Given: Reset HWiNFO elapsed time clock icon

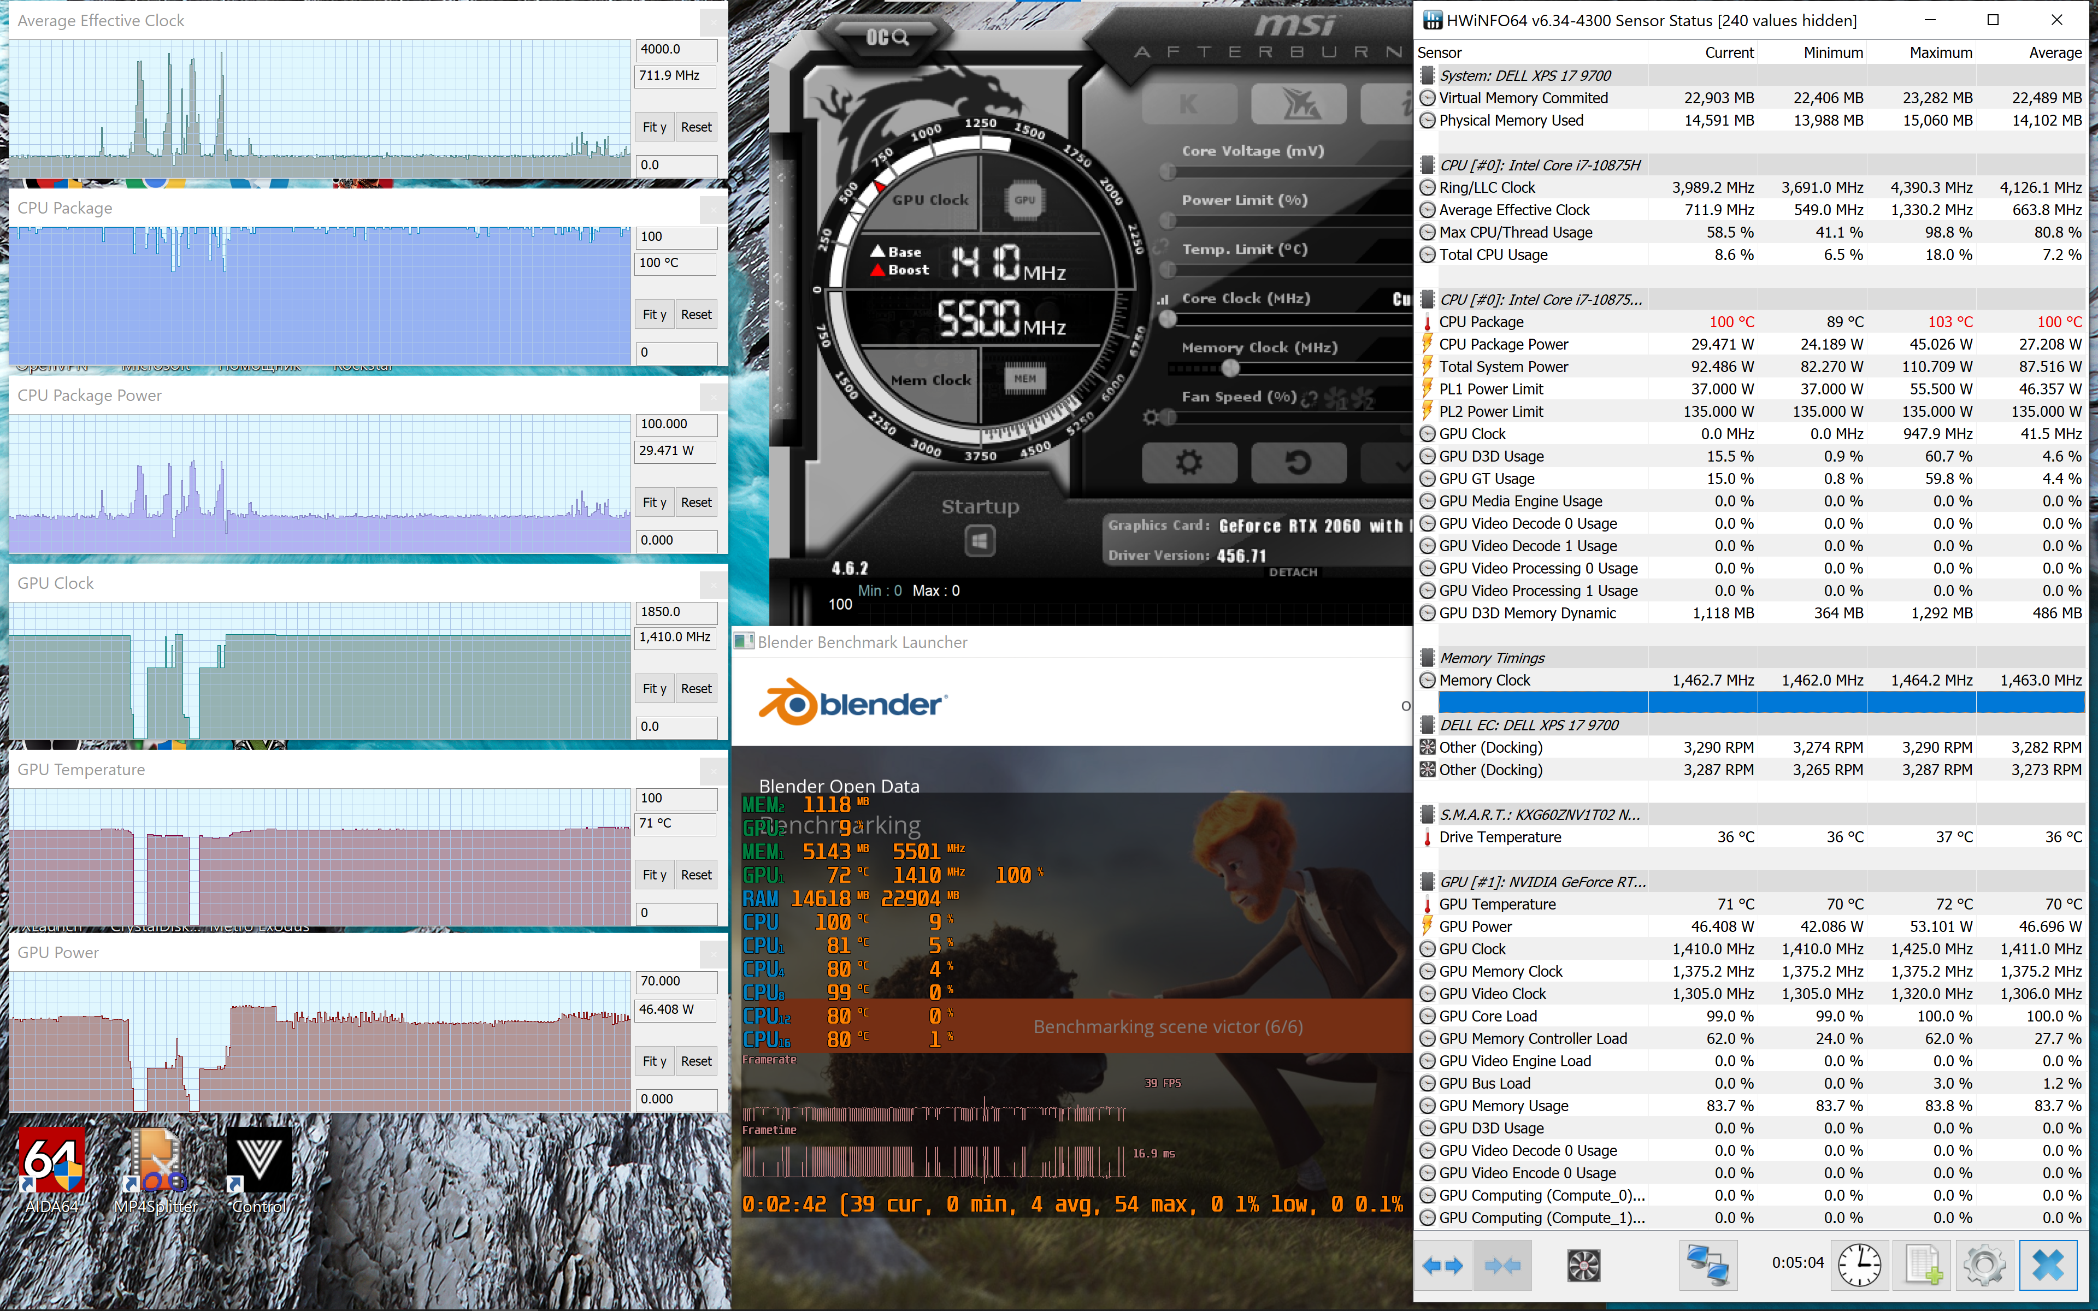Looking at the screenshot, I should [1860, 1266].
